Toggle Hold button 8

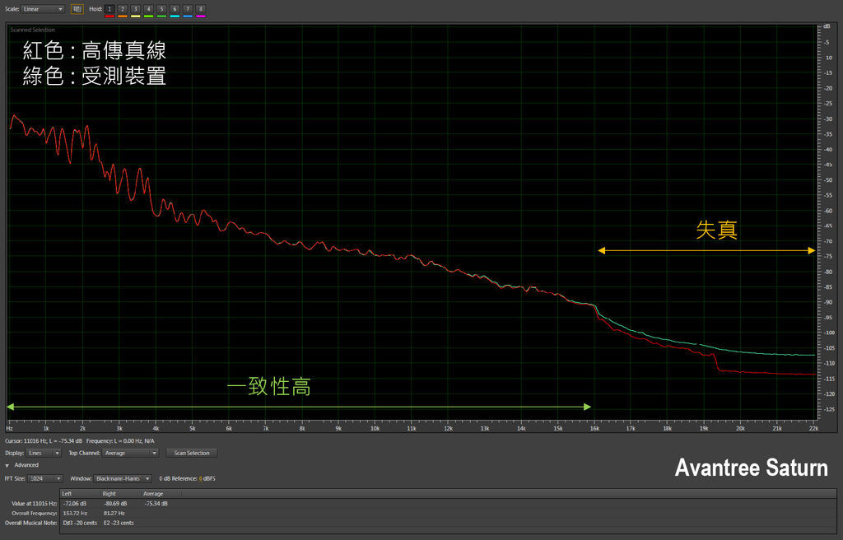(201, 9)
